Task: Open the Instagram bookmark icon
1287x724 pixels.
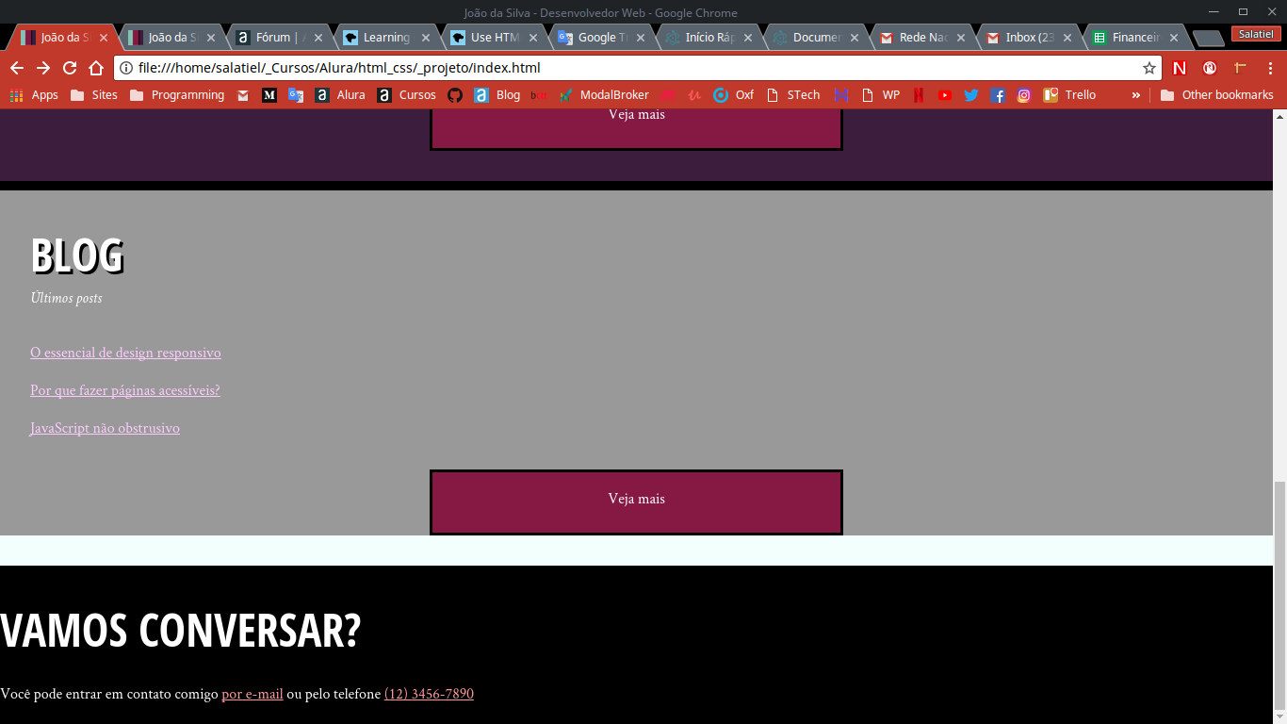Action: [1024, 95]
